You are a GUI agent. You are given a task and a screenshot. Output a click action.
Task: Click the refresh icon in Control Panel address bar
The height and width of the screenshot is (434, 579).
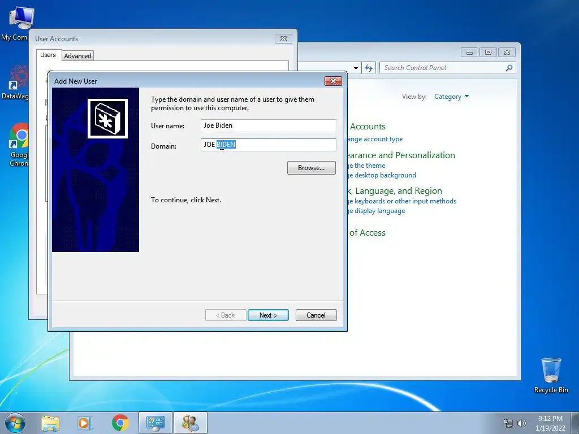(x=369, y=68)
